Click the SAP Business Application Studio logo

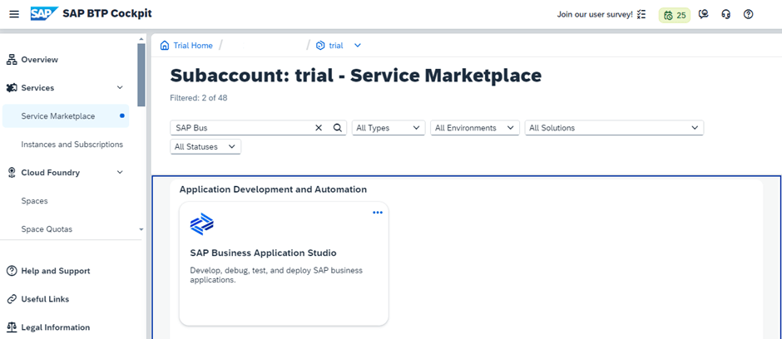[202, 224]
